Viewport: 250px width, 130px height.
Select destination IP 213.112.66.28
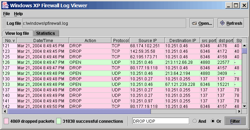point(183,62)
